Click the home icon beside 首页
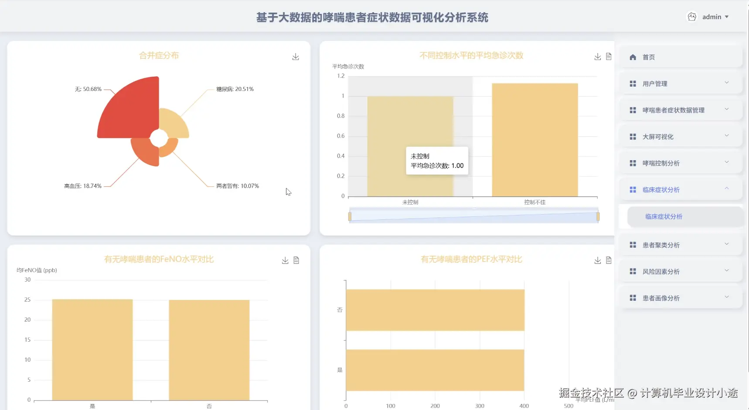This screenshot has width=749, height=410. [633, 57]
